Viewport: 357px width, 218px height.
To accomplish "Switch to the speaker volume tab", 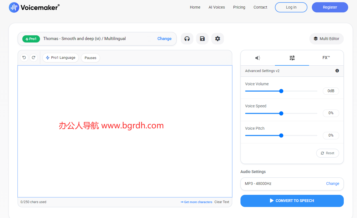I will [x=258, y=58].
